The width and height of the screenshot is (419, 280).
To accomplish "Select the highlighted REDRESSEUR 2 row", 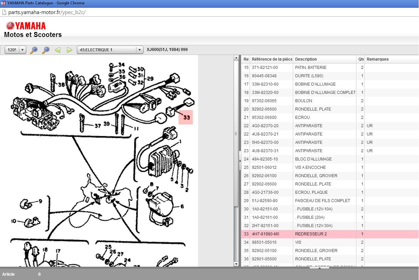I will coord(330,234).
